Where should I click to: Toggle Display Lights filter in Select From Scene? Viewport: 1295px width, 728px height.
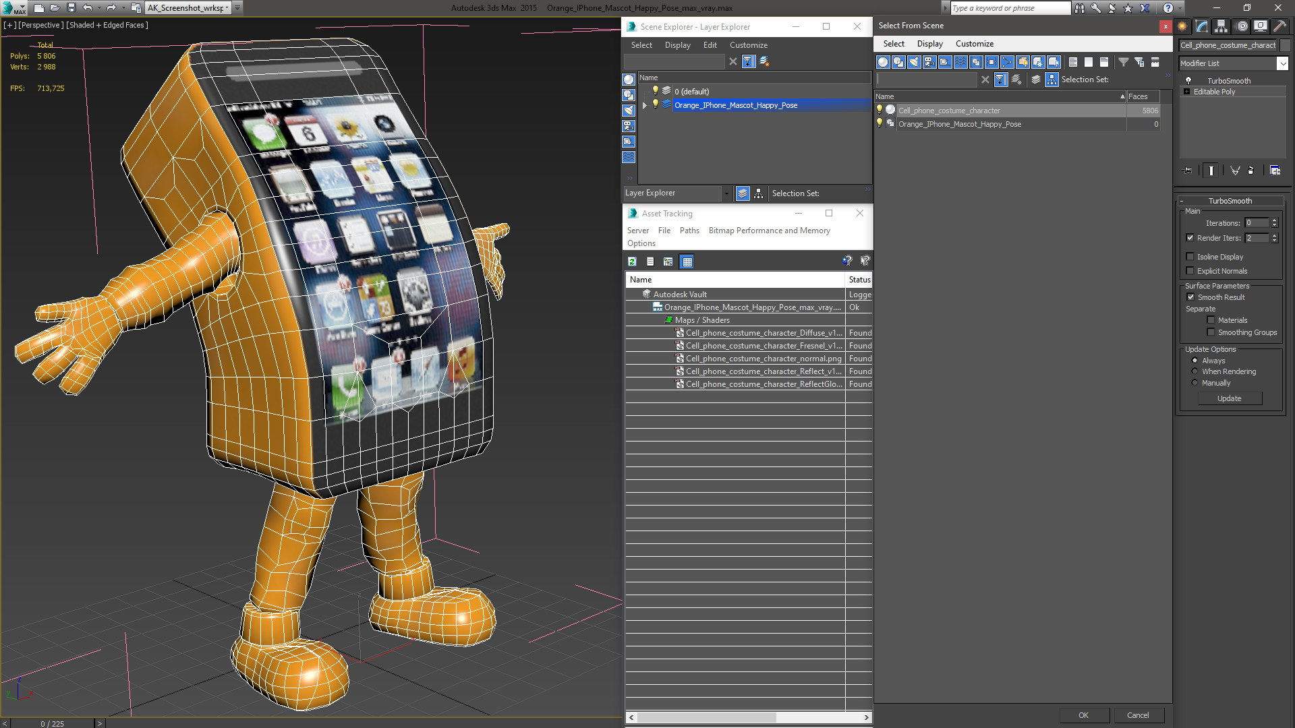point(914,62)
